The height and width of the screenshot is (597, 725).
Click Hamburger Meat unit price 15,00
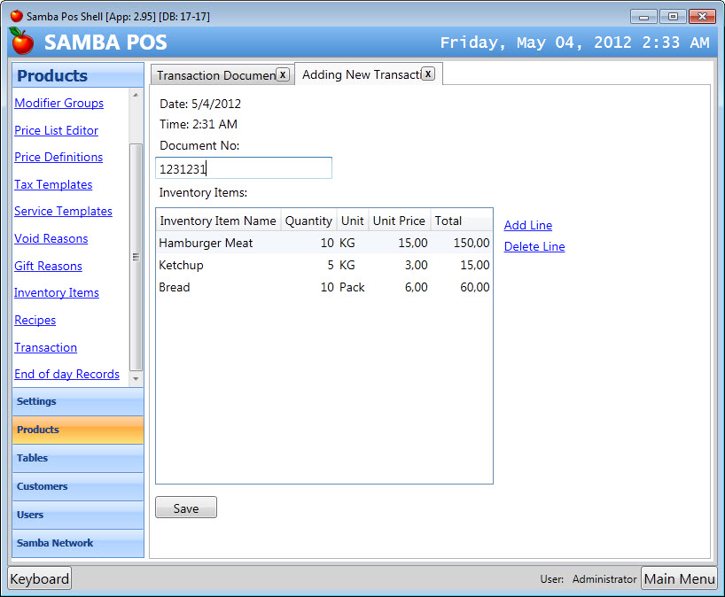pyautogui.click(x=413, y=243)
